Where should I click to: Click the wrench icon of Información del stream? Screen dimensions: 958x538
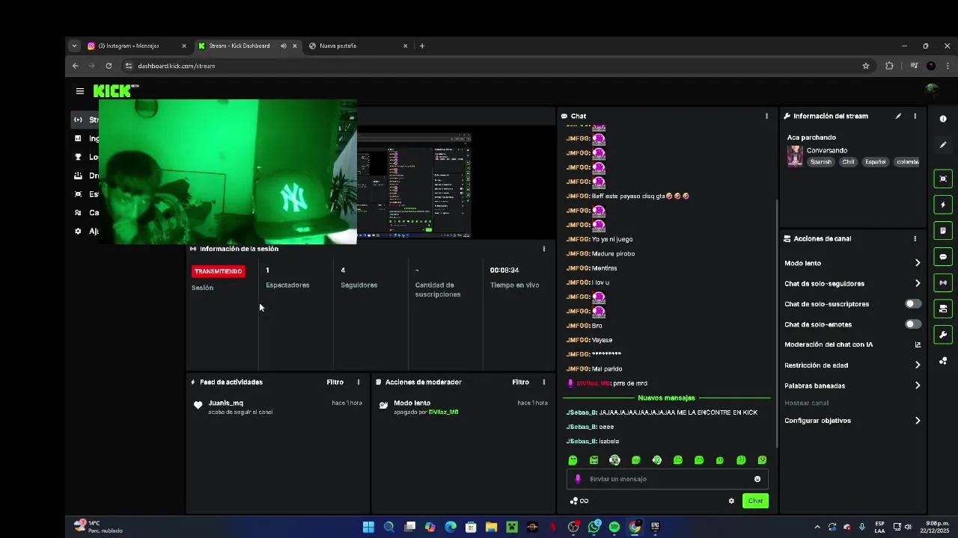[787, 116]
